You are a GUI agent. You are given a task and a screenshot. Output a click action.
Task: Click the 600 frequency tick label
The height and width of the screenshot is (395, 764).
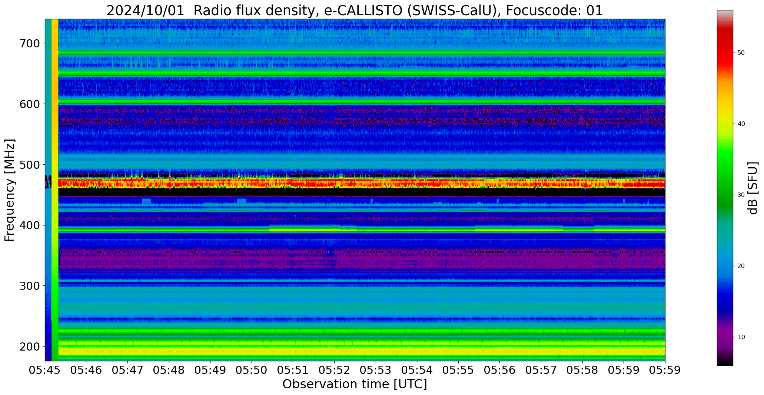tap(29, 104)
